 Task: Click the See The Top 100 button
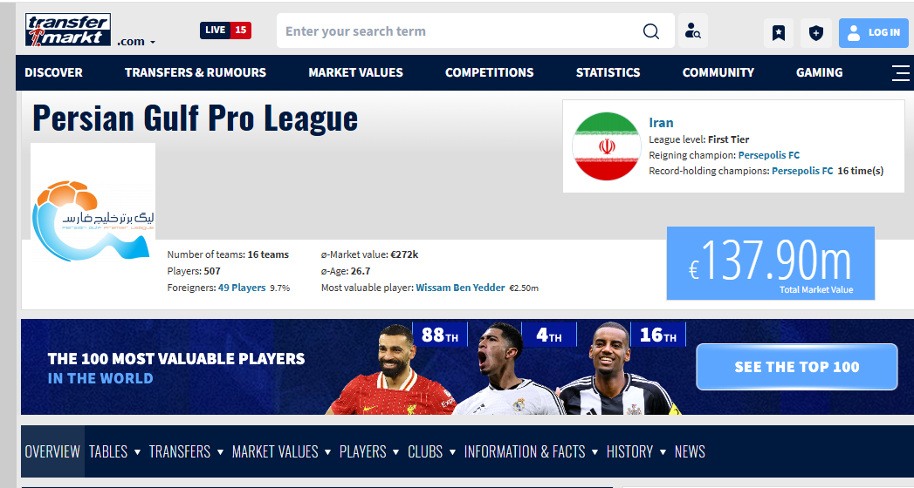pyautogui.click(x=796, y=367)
